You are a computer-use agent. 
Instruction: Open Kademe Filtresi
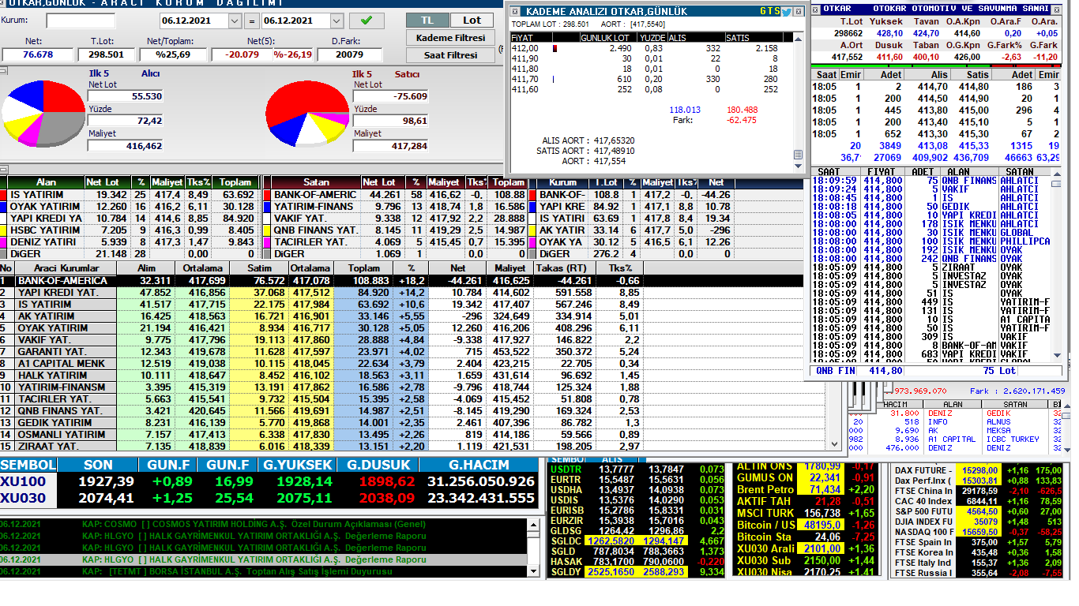coord(450,37)
